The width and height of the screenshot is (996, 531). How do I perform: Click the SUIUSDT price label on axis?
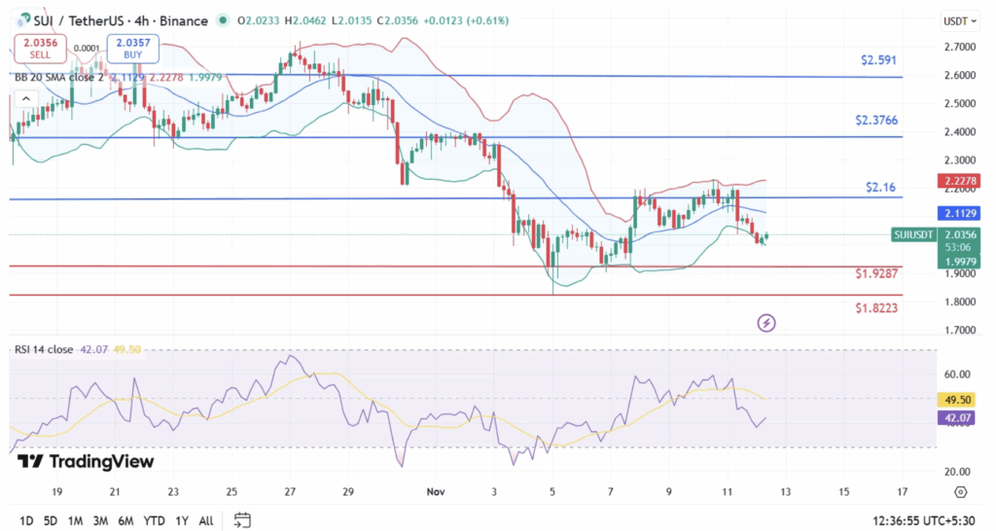[914, 233]
